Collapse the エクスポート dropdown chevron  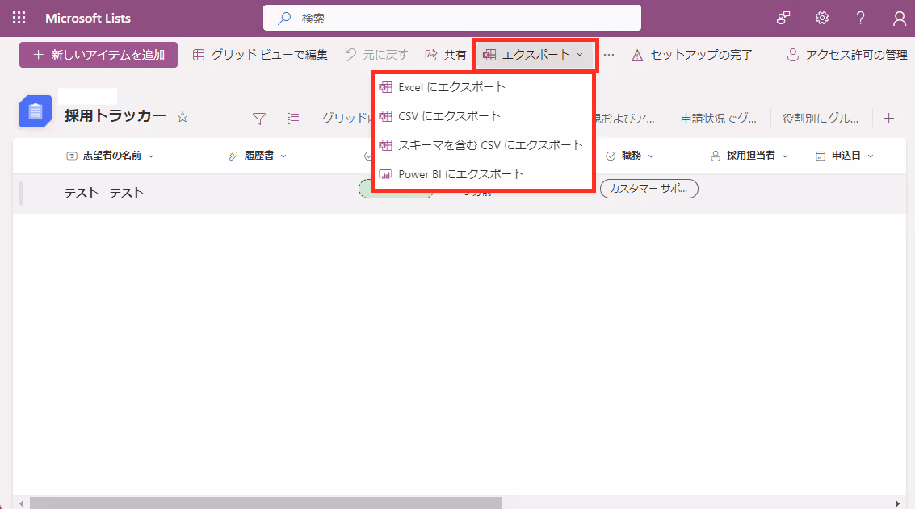580,55
